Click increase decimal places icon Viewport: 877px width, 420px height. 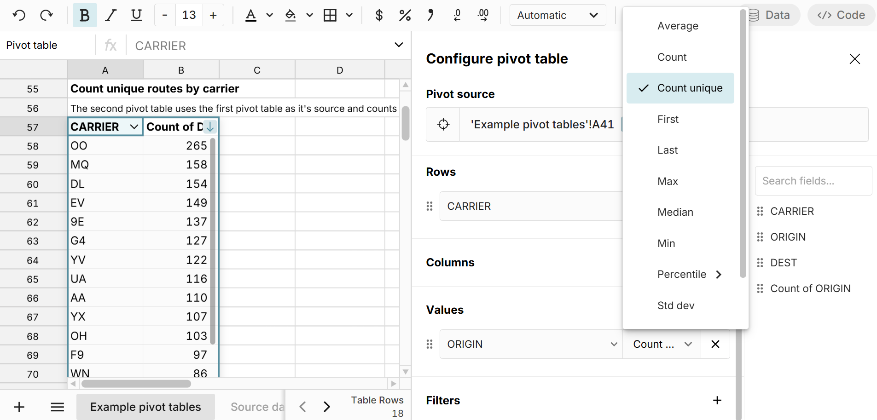483,15
